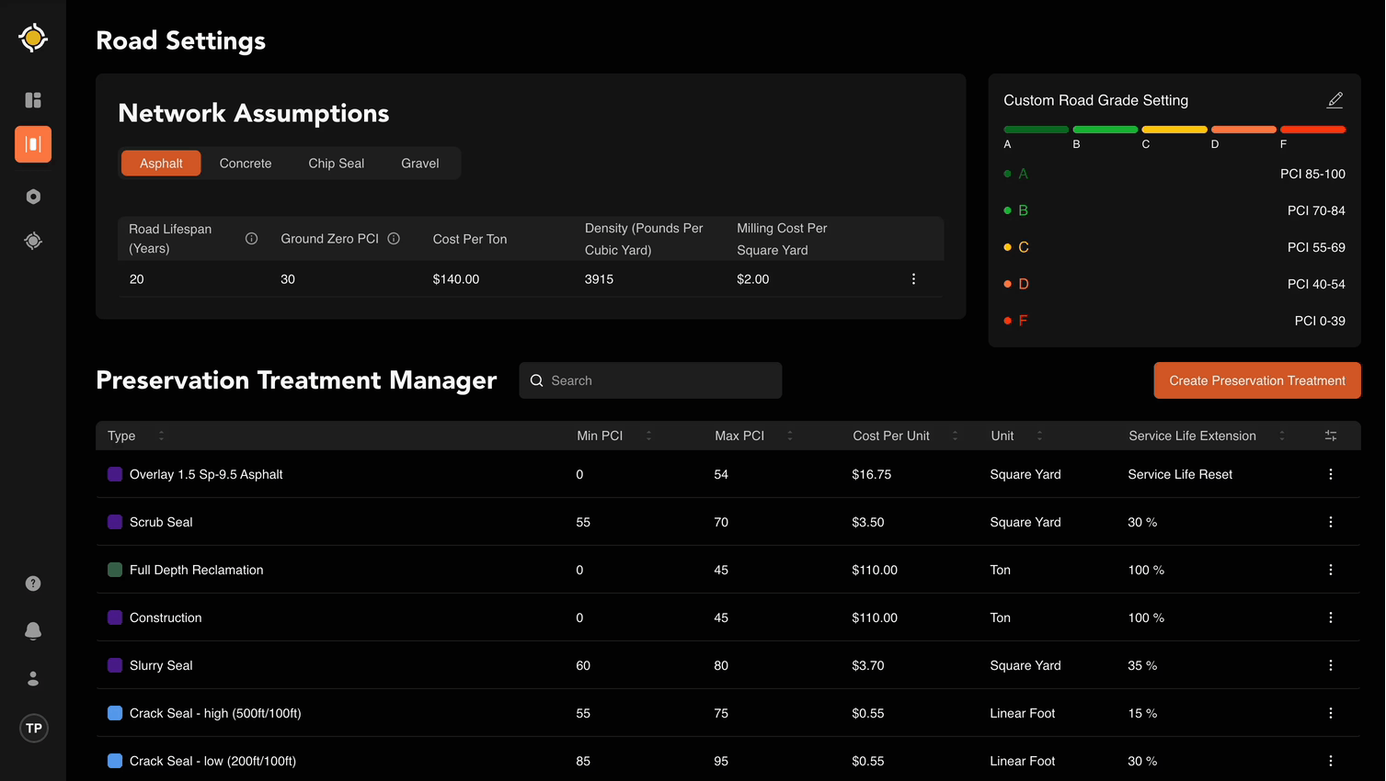
Task: Select the Chip Seal tab
Action: [336, 164]
